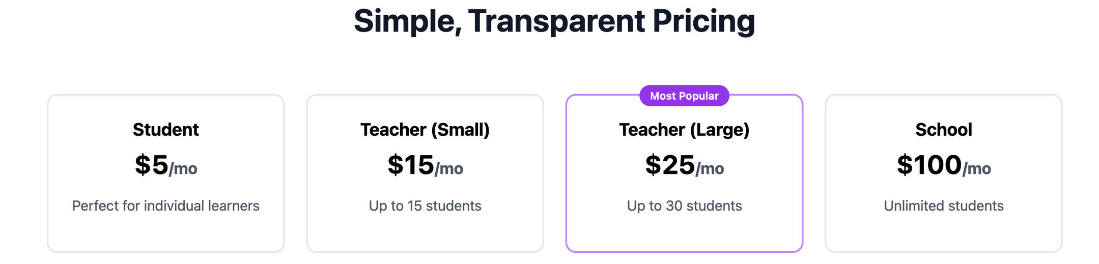The width and height of the screenshot is (1099, 264).
Task: Click the word 'Pricing' in the heading
Action: (x=703, y=21)
